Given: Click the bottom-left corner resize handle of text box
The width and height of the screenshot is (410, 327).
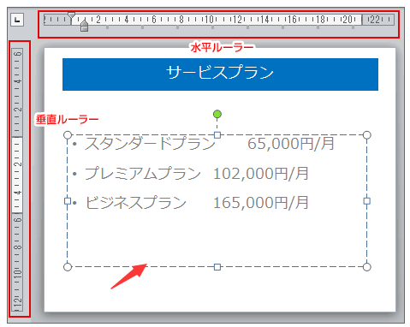Looking at the screenshot, I should 68,267.
